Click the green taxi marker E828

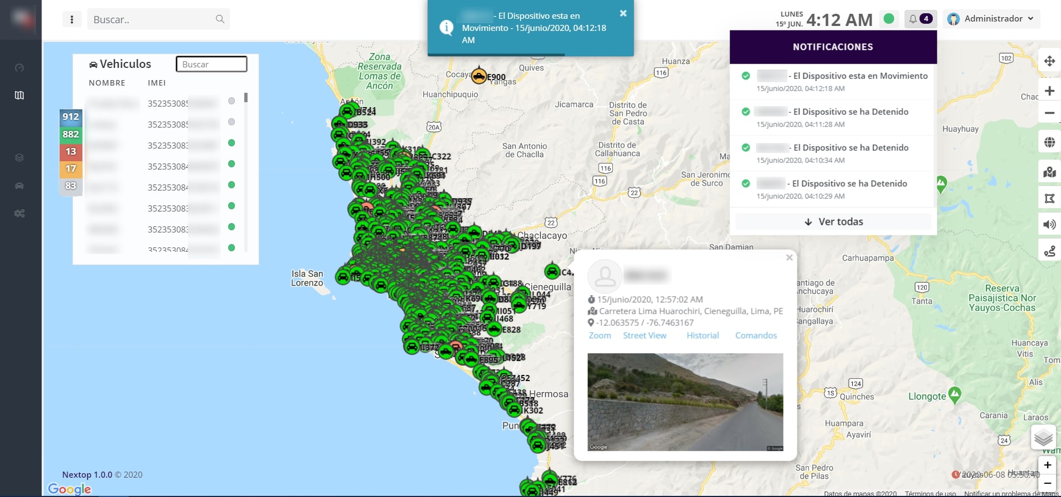click(494, 329)
